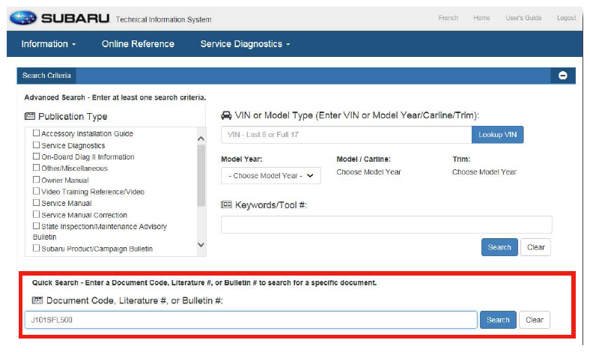
Task: Check Service Manual Correction
Action: point(36,214)
